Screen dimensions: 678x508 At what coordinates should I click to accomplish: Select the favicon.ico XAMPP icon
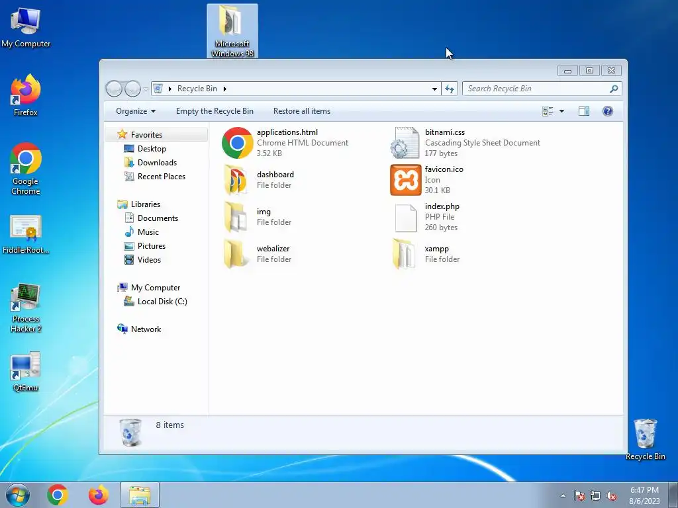[x=405, y=180]
